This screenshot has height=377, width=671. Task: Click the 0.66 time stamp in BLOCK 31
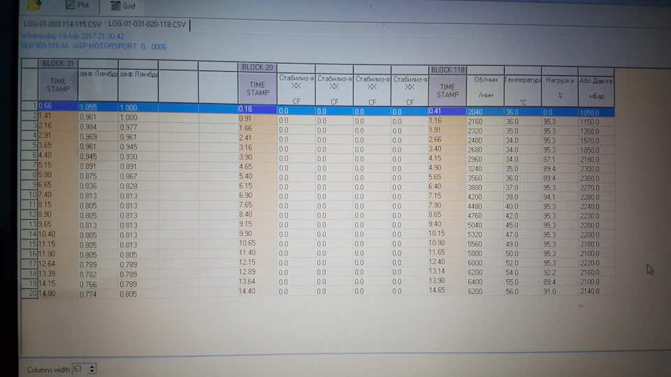tap(58, 106)
